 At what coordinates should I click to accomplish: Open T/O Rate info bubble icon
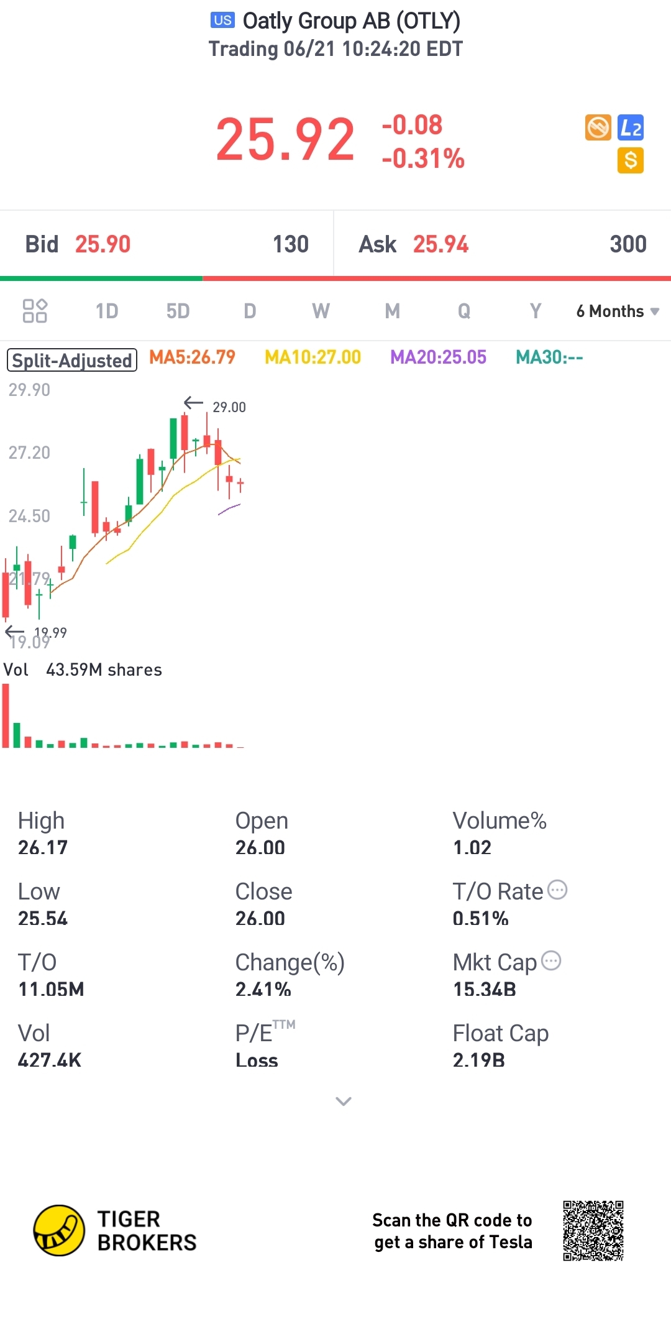[557, 890]
